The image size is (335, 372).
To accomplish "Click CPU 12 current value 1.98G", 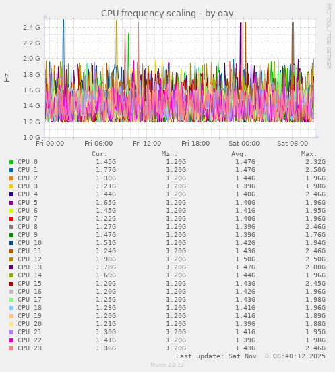I will coord(106,259).
